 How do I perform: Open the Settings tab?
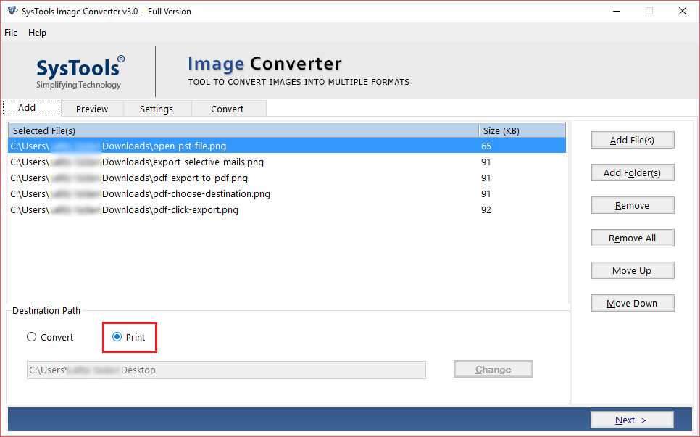pyautogui.click(x=157, y=109)
